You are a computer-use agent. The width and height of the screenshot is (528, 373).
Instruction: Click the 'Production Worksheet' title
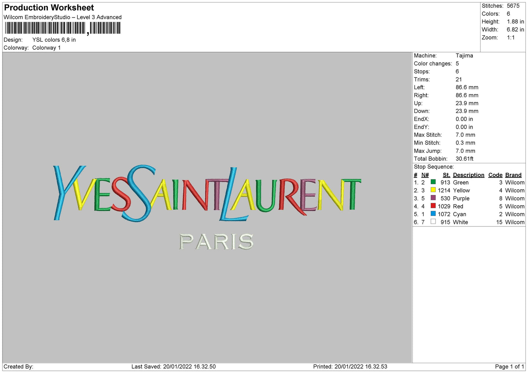point(49,8)
